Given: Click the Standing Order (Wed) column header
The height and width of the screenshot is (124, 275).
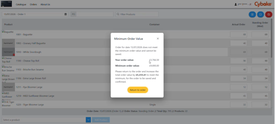Looking at the screenshot, I should 260,24.
